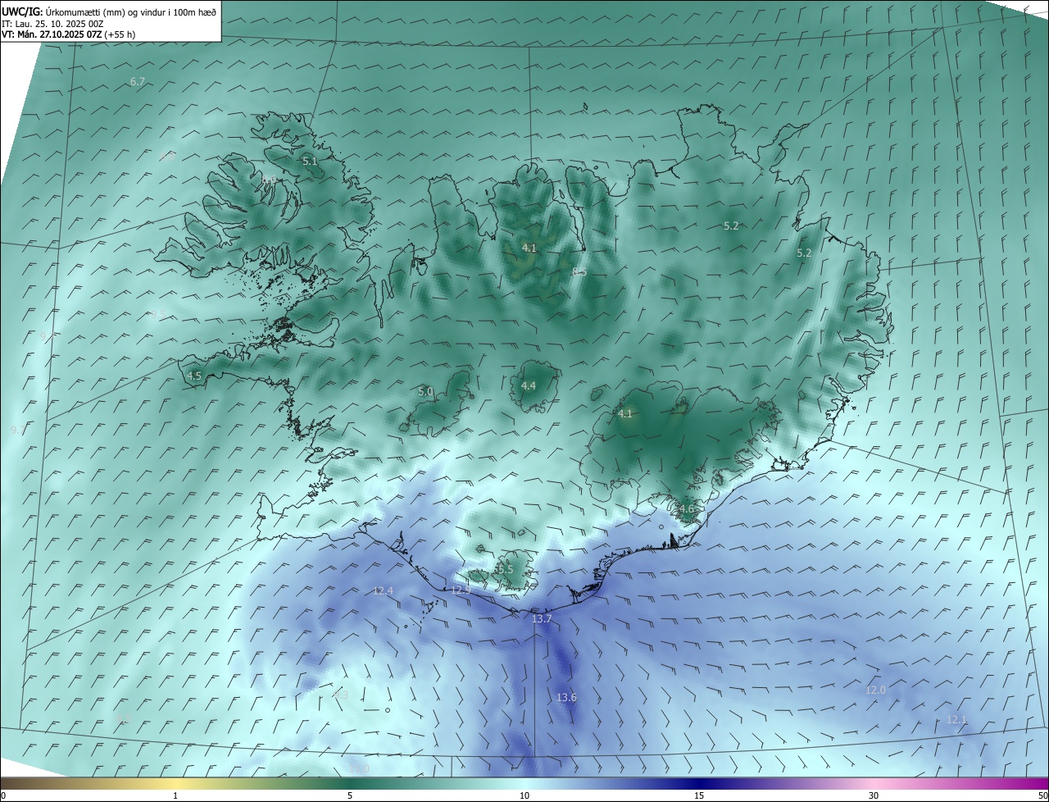Click the '15' tick label on the color scale
This screenshot has width=1049, height=802.
[x=699, y=795]
